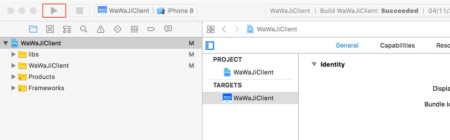The height and width of the screenshot is (140, 450).
Task: Stop the running build
Action: [80, 11]
